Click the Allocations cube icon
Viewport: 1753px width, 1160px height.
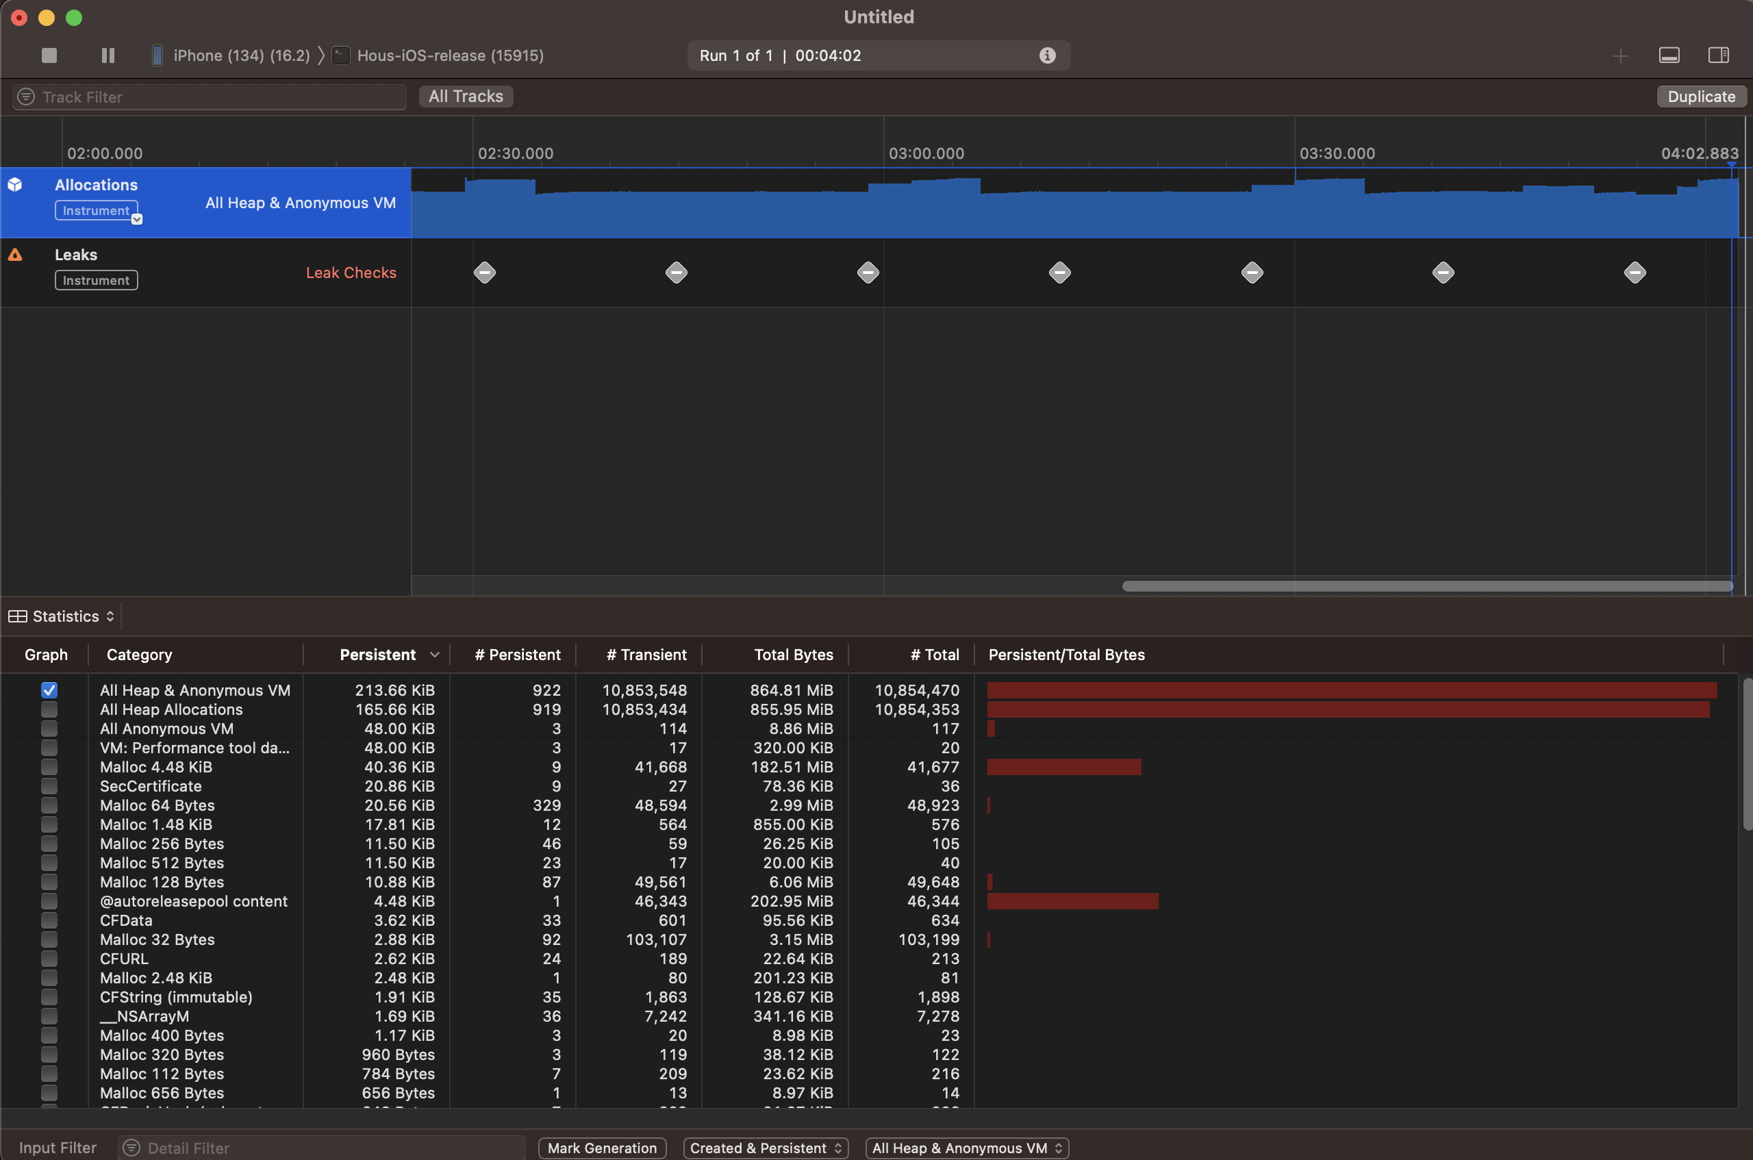coord(15,185)
